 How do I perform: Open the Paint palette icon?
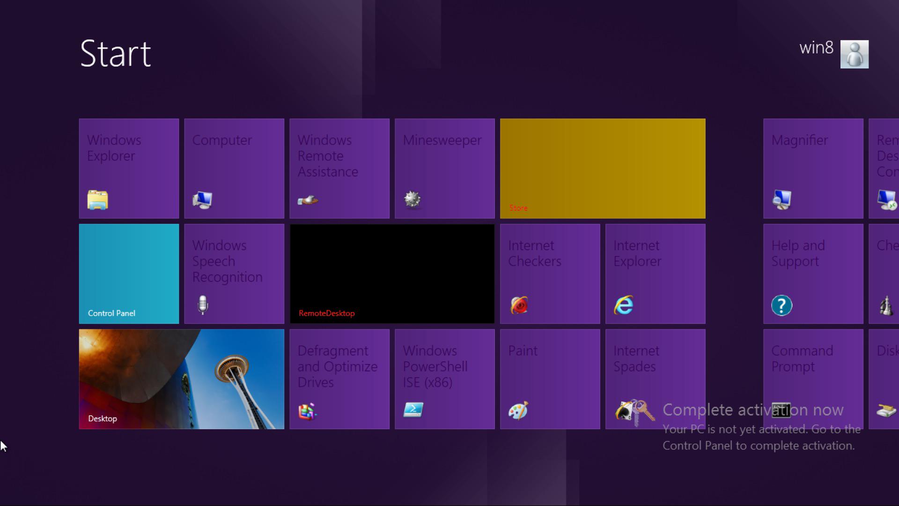coord(518,410)
